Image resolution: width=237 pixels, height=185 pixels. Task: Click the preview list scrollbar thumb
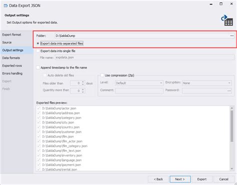[x=231, y=126]
